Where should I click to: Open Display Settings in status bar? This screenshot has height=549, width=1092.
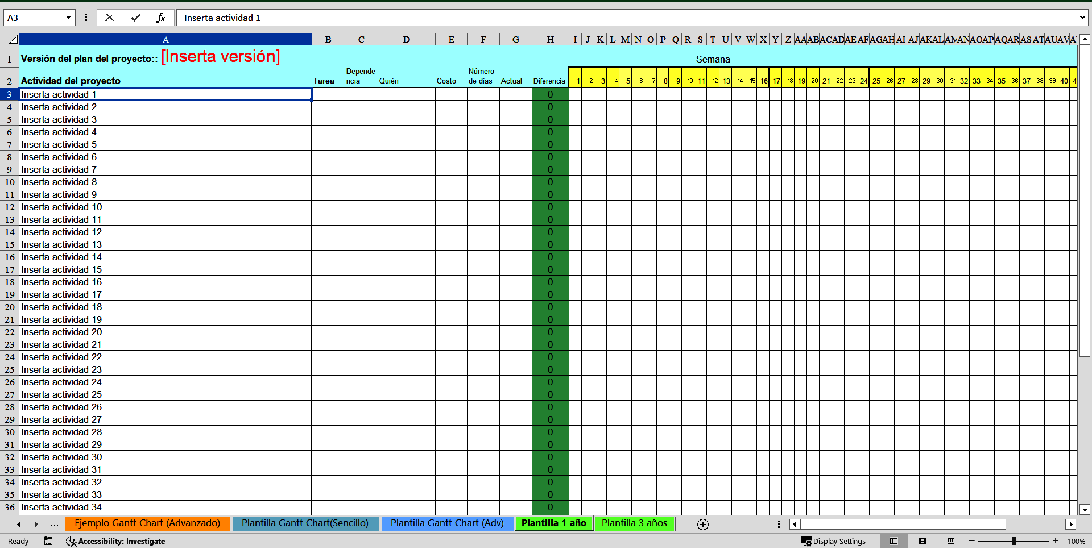point(833,541)
